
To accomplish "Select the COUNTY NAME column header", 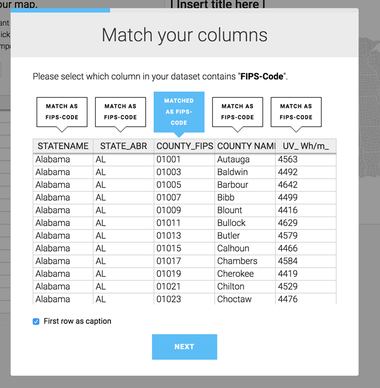I will [x=245, y=146].
